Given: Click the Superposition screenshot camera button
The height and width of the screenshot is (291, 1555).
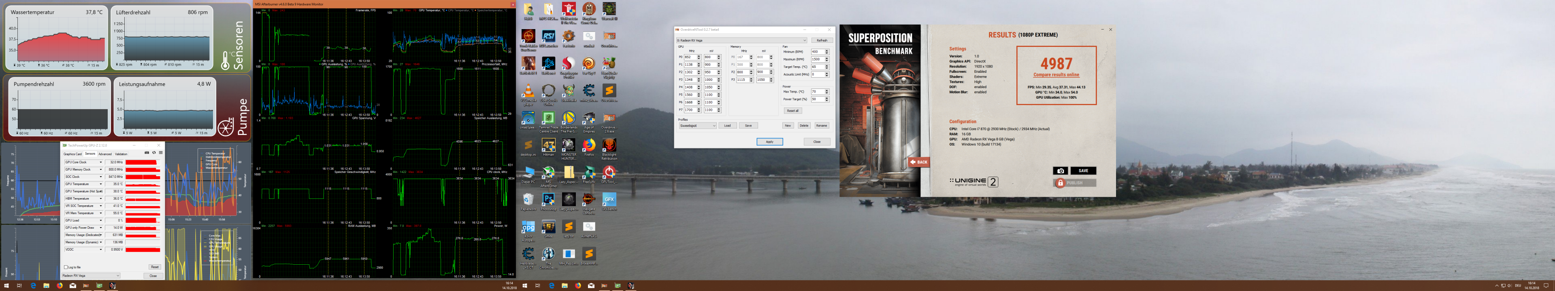Looking at the screenshot, I should tap(1060, 171).
